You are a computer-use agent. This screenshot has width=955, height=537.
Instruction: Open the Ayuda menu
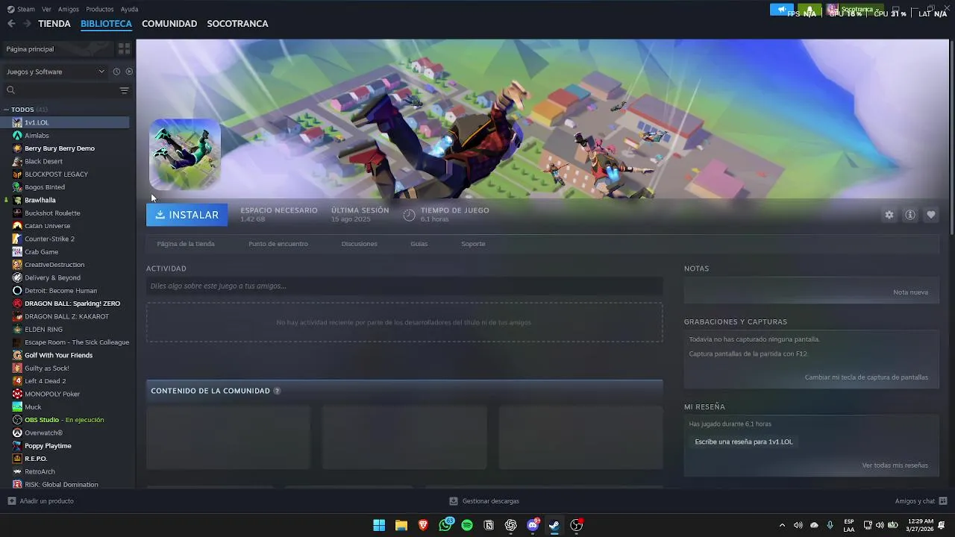tap(129, 9)
